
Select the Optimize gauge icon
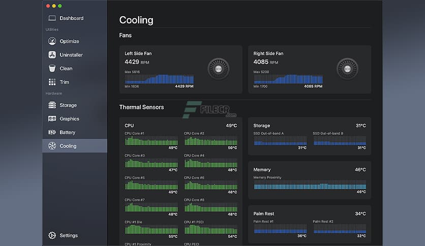[52, 41]
